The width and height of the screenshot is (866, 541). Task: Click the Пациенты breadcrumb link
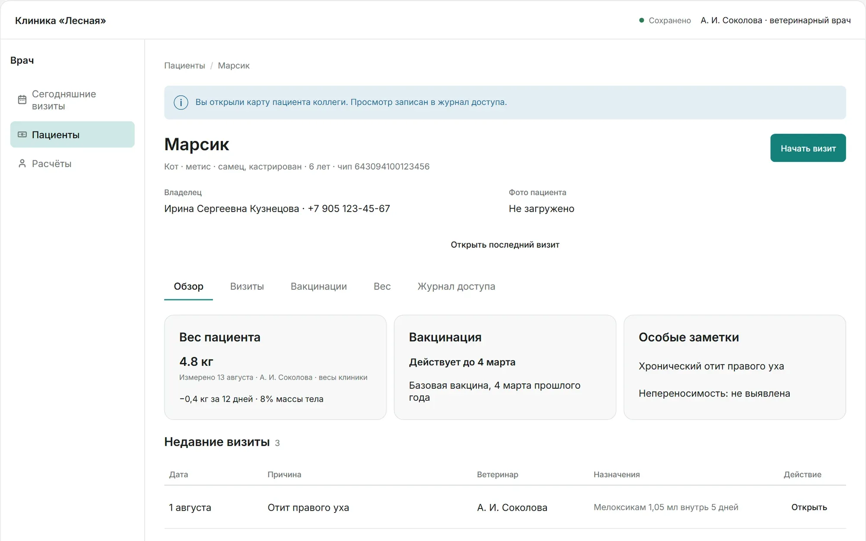tap(184, 66)
